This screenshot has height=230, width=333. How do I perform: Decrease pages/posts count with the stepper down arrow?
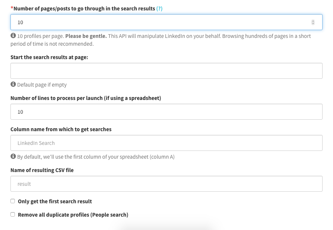(313, 24)
